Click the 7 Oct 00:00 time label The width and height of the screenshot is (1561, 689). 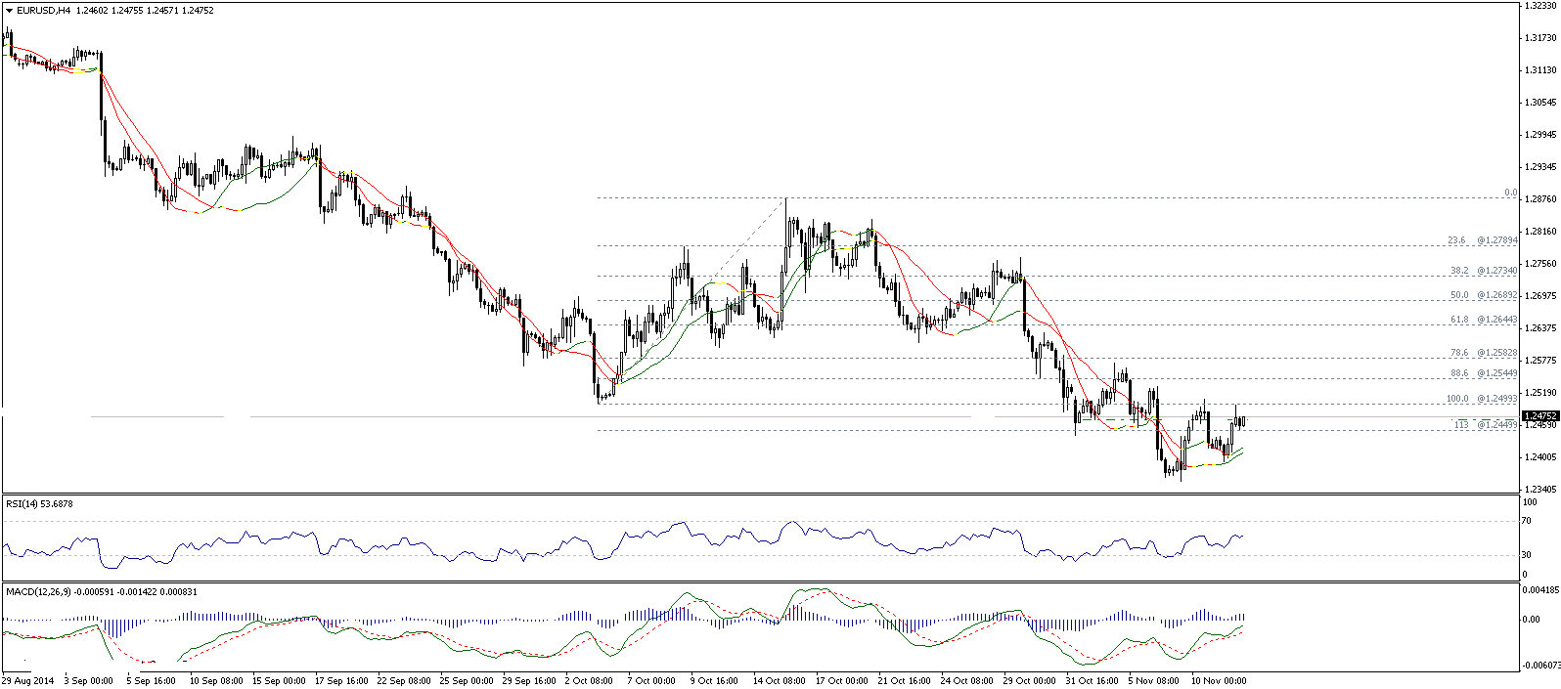652,680
